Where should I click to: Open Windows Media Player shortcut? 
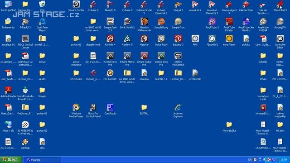tap(76, 107)
